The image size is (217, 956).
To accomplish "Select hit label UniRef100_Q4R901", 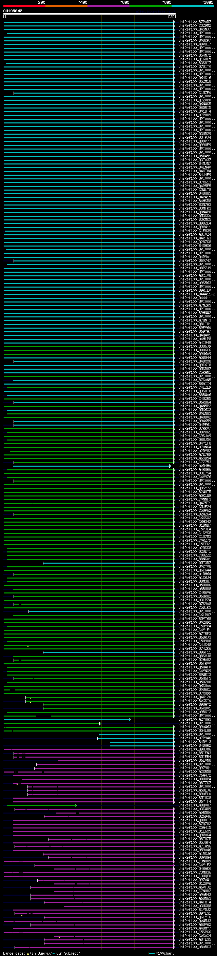I will 195,257.
